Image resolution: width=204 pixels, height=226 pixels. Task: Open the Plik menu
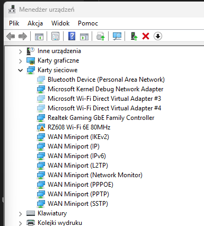(x=14, y=23)
